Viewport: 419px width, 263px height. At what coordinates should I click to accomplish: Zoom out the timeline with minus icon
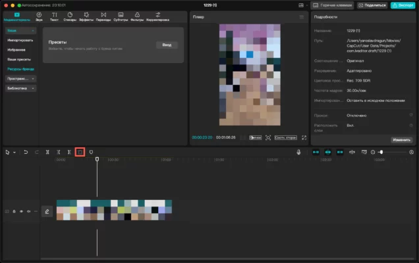point(373,152)
